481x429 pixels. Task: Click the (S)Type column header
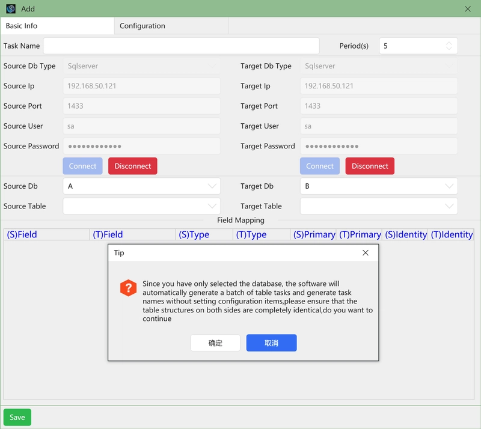[204, 234]
